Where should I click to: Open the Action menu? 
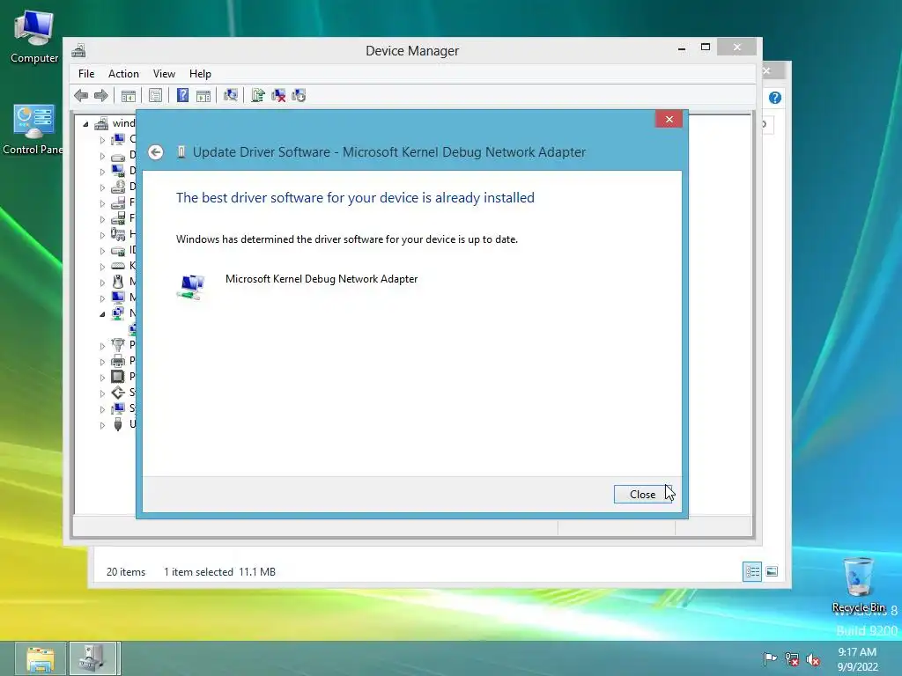click(x=123, y=74)
